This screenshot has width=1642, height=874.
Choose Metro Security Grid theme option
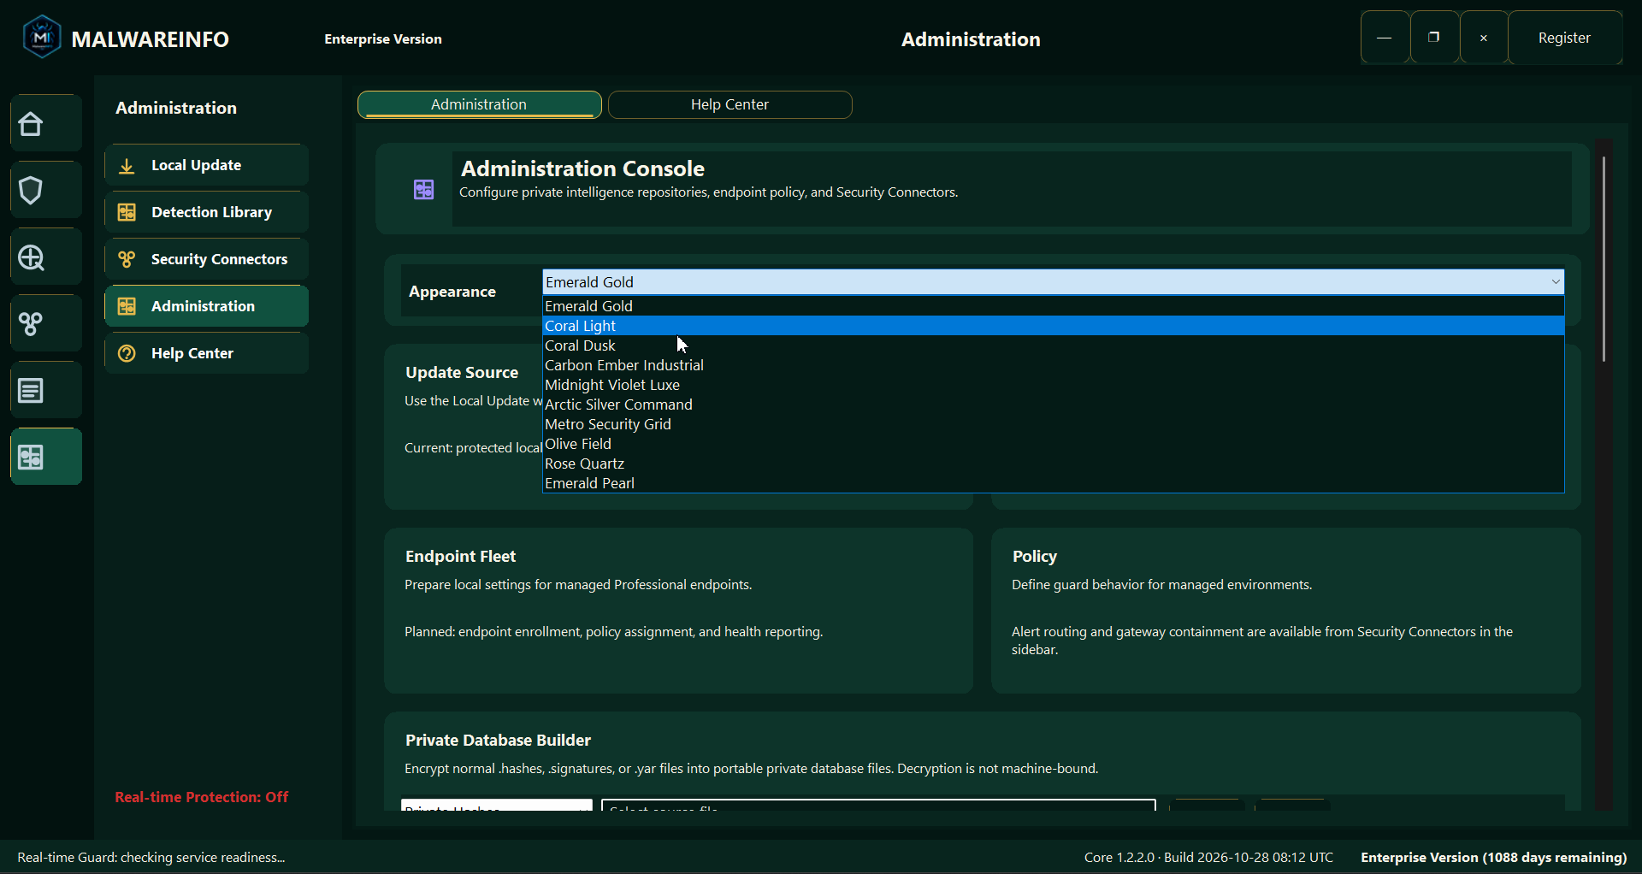click(1054, 424)
